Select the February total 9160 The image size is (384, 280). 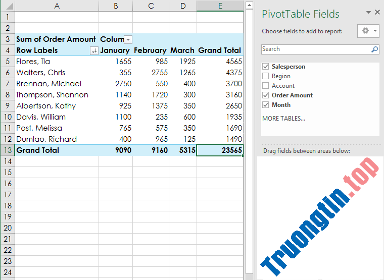click(151, 150)
